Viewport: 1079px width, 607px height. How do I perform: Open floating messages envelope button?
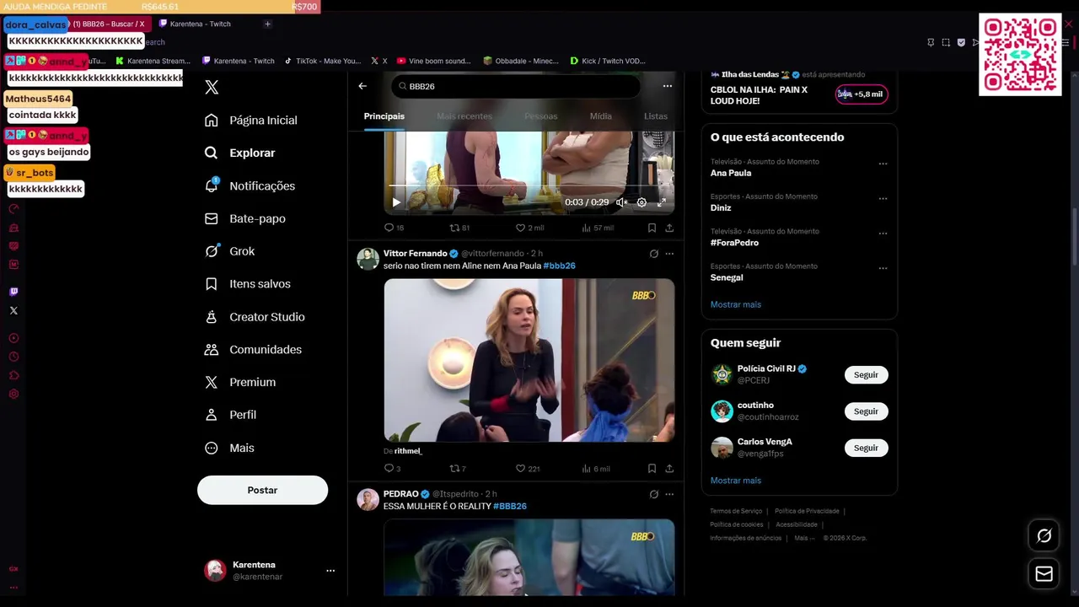click(x=1044, y=574)
